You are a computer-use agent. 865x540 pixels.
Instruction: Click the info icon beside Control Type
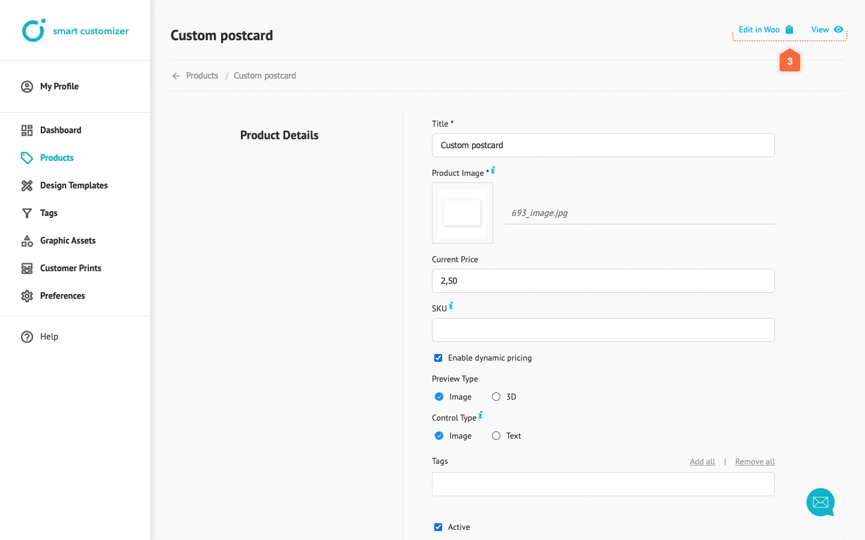[x=481, y=415]
